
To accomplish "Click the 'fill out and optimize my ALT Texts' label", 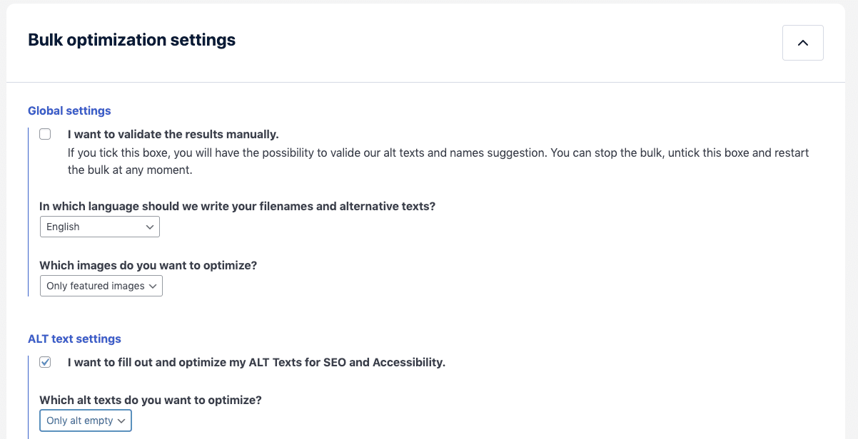I will click(256, 362).
